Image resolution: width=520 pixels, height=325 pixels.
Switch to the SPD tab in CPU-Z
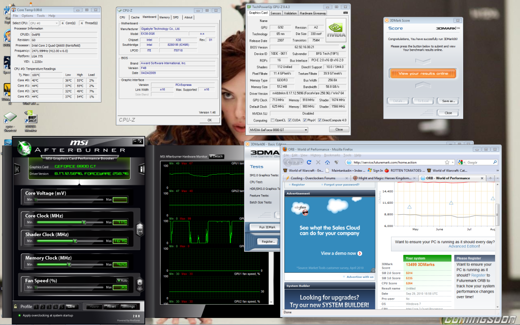[176, 17]
